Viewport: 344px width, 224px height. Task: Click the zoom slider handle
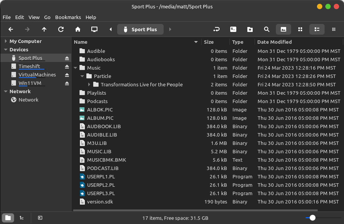(x=312, y=218)
